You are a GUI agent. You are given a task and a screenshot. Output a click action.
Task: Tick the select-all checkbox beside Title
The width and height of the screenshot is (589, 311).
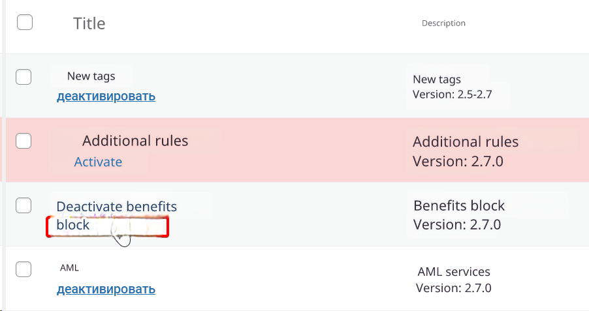tap(24, 23)
